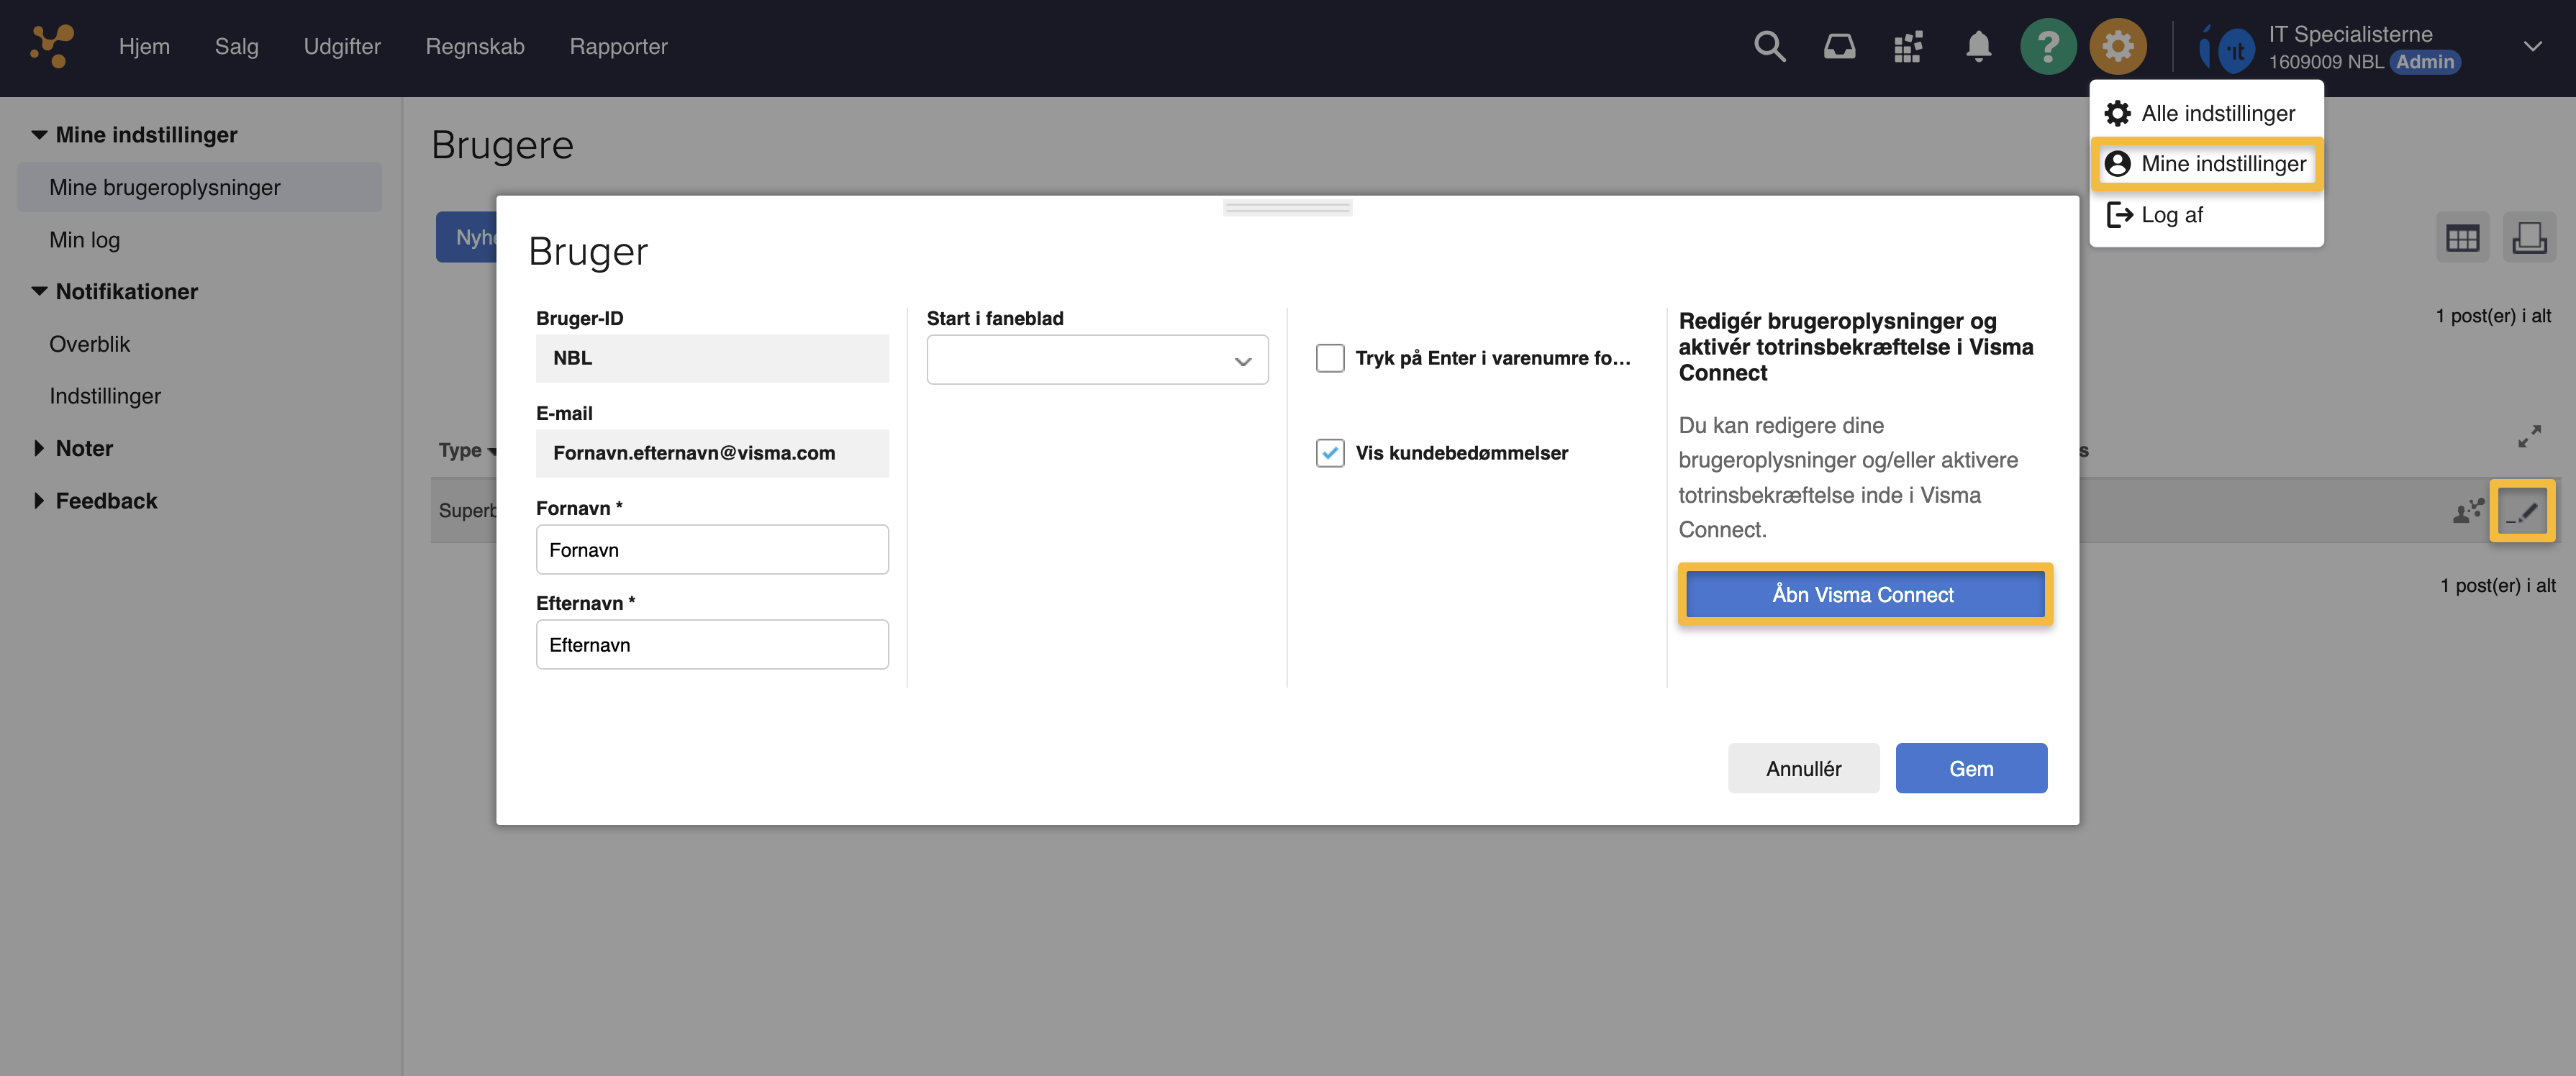Click the expand fullscreen arrows icon
Viewport: 2576px width, 1076px height.
pyautogui.click(x=2529, y=437)
